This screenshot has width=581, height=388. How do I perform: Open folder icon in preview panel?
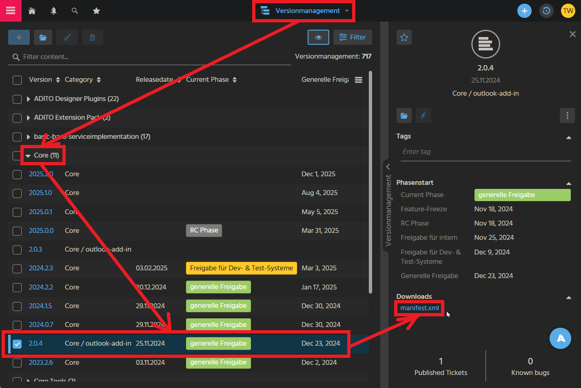click(x=404, y=116)
